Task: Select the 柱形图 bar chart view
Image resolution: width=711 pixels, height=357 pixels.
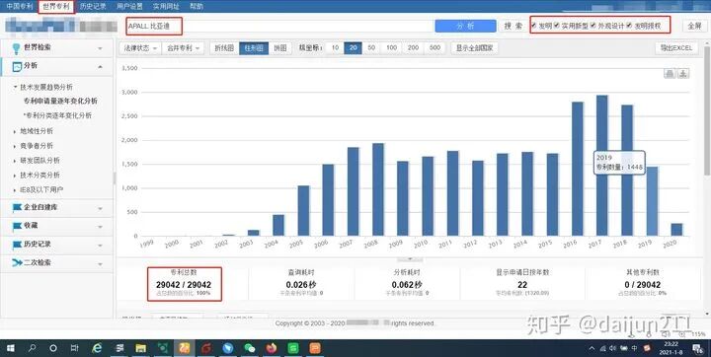Action: click(254, 48)
